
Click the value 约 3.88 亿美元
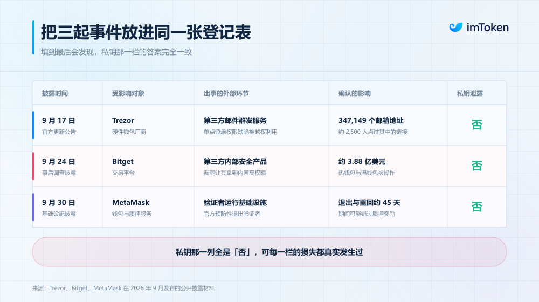click(x=362, y=162)
